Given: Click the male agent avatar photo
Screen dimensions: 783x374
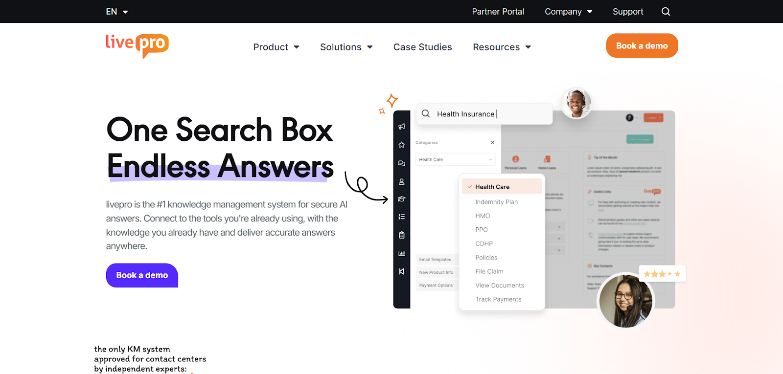Looking at the screenshot, I should 576,103.
